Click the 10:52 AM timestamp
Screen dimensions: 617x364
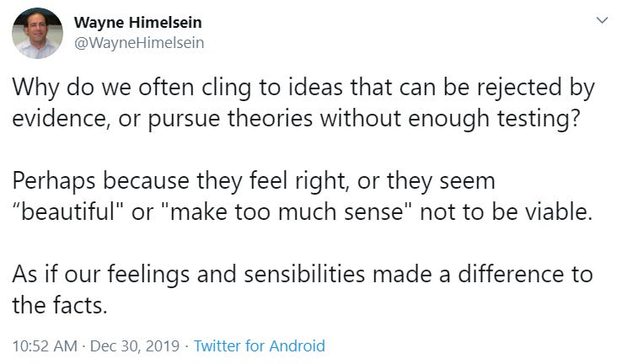coord(45,346)
